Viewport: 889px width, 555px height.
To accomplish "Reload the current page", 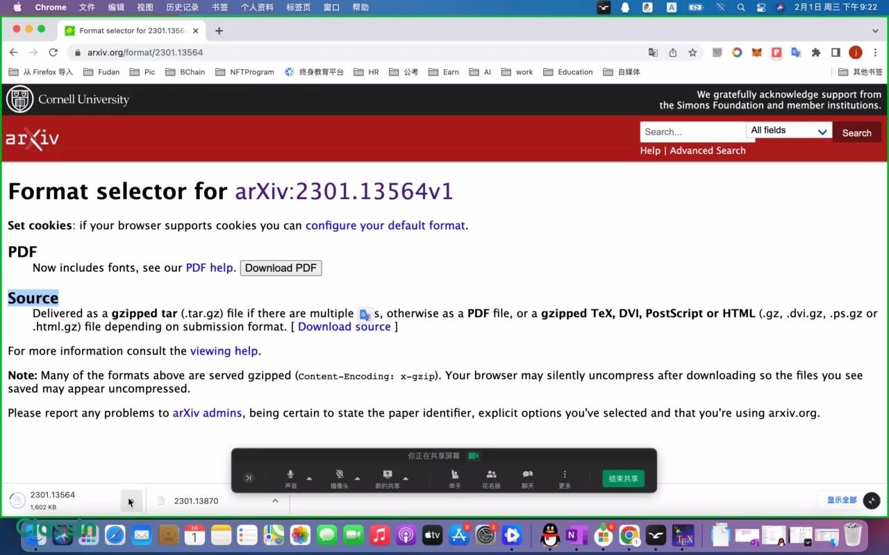I will 53,53.
